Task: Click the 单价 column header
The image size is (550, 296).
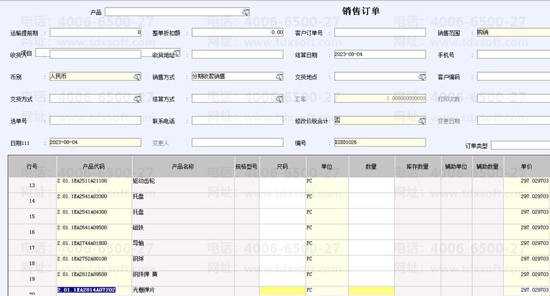Action: tap(527, 166)
